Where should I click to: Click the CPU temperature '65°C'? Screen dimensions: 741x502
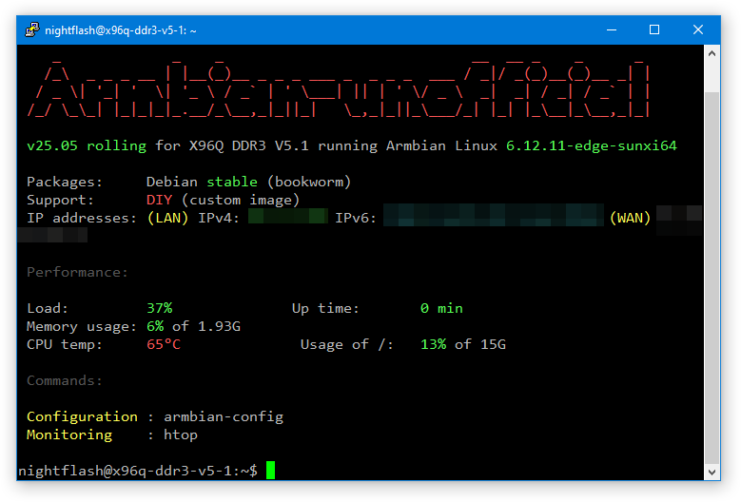[x=164, y=344]
